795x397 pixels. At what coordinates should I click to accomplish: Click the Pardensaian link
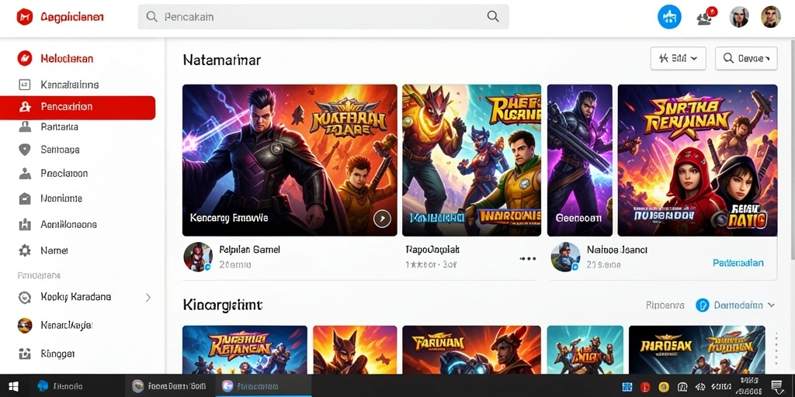(738, 263)
